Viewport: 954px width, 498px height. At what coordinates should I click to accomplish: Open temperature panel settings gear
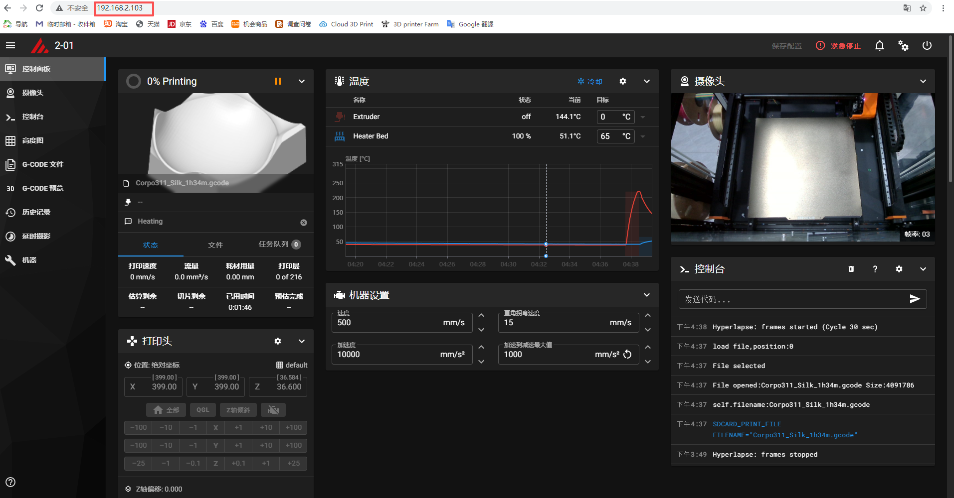[622, 81]
